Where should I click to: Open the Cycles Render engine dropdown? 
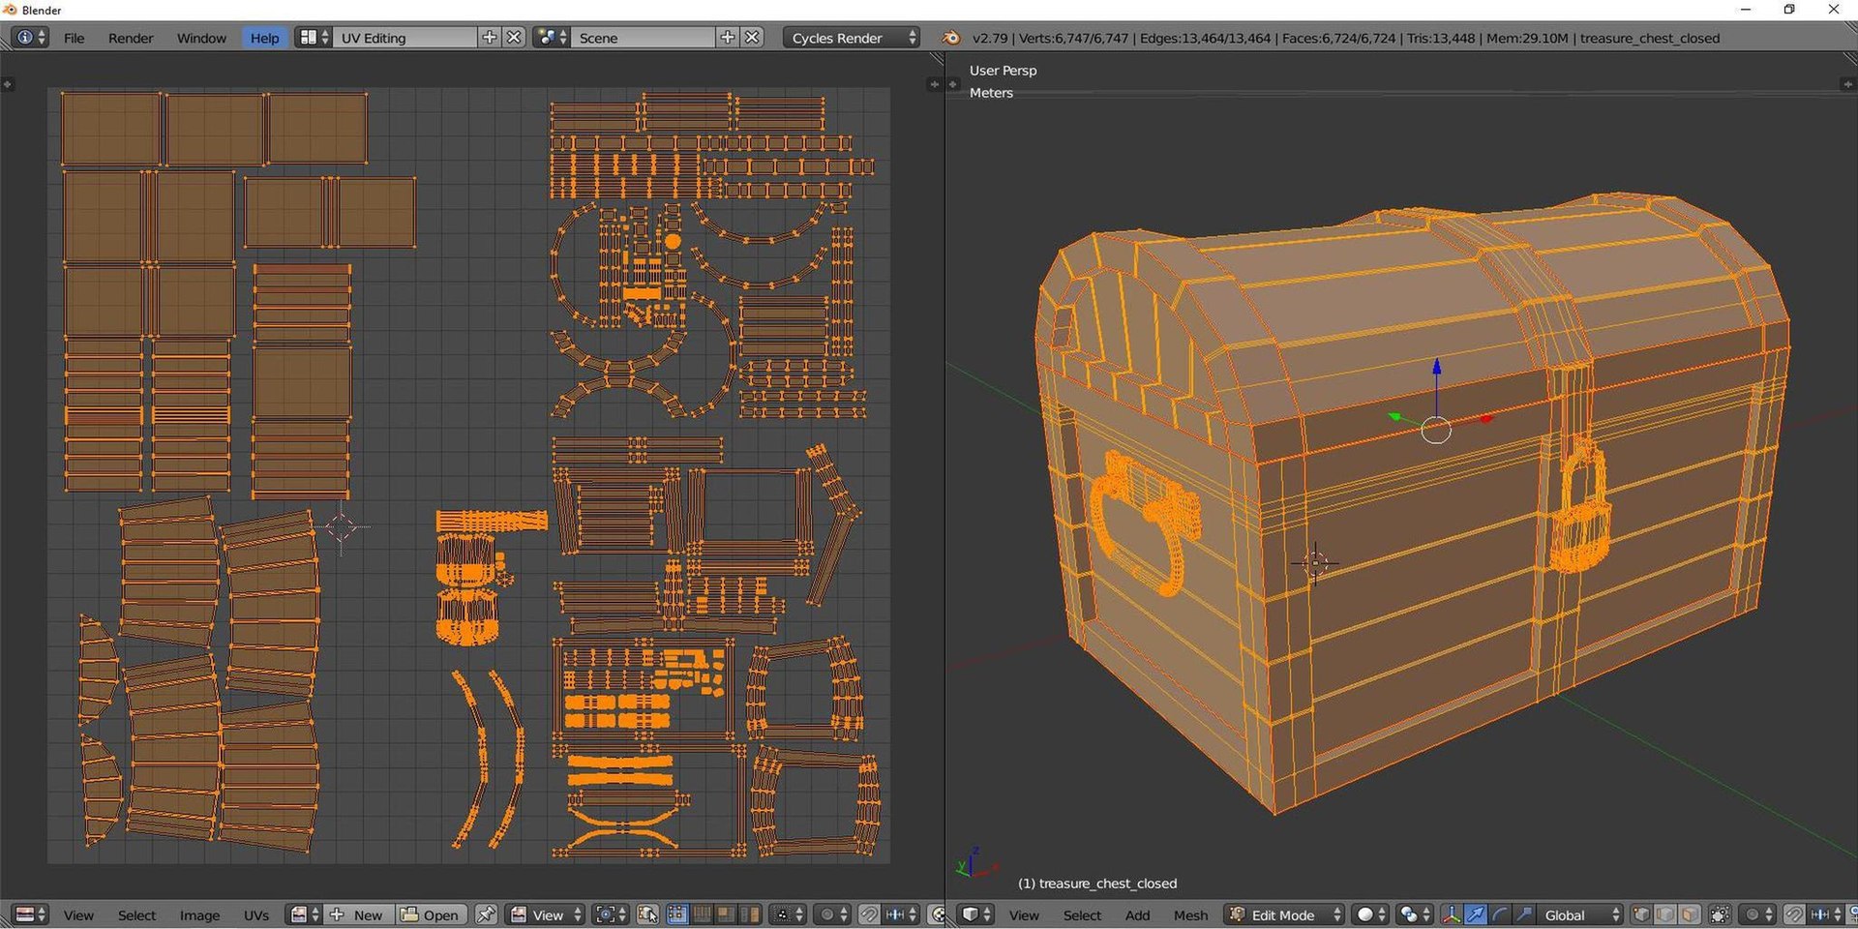(852, 38)
